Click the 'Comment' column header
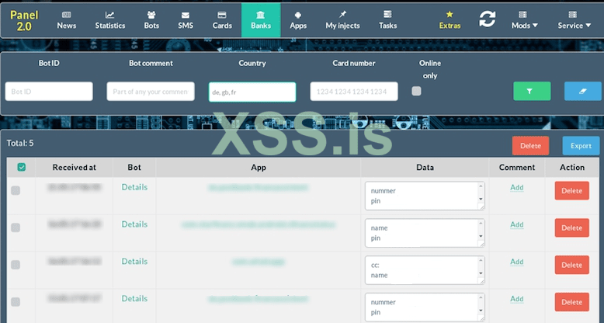This screenshot has width=604, height=323. click(x=517, y=167)
